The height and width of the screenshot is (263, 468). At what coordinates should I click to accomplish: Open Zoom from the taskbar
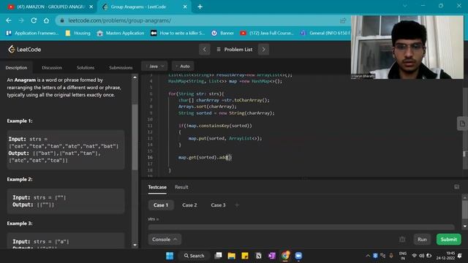point(298,256)
